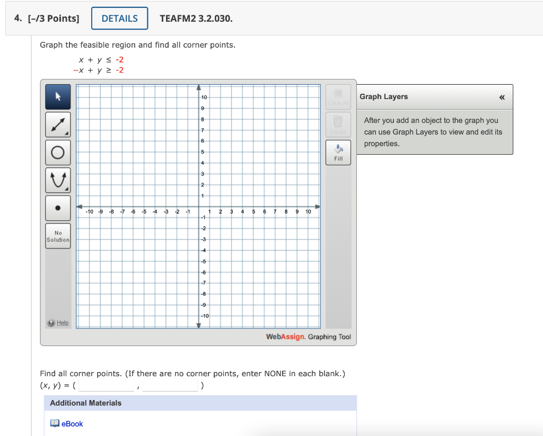Expand parabola tool options triangle
This screenshot has width=543, height=436.
click(x=66, y=189)
